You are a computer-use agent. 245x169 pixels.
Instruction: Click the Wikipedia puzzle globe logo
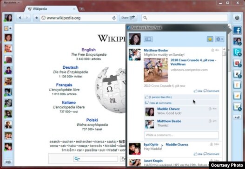[x=110, y=90]
